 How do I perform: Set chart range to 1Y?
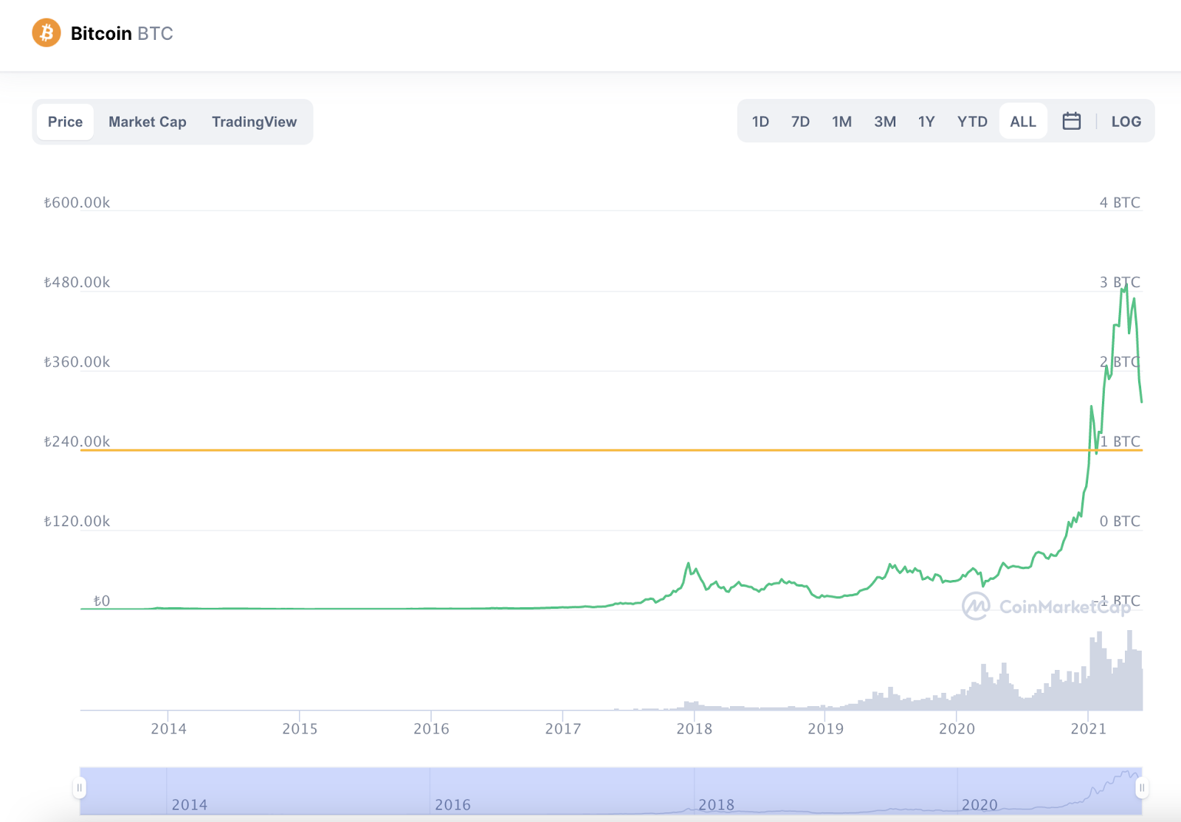(926, 122)
